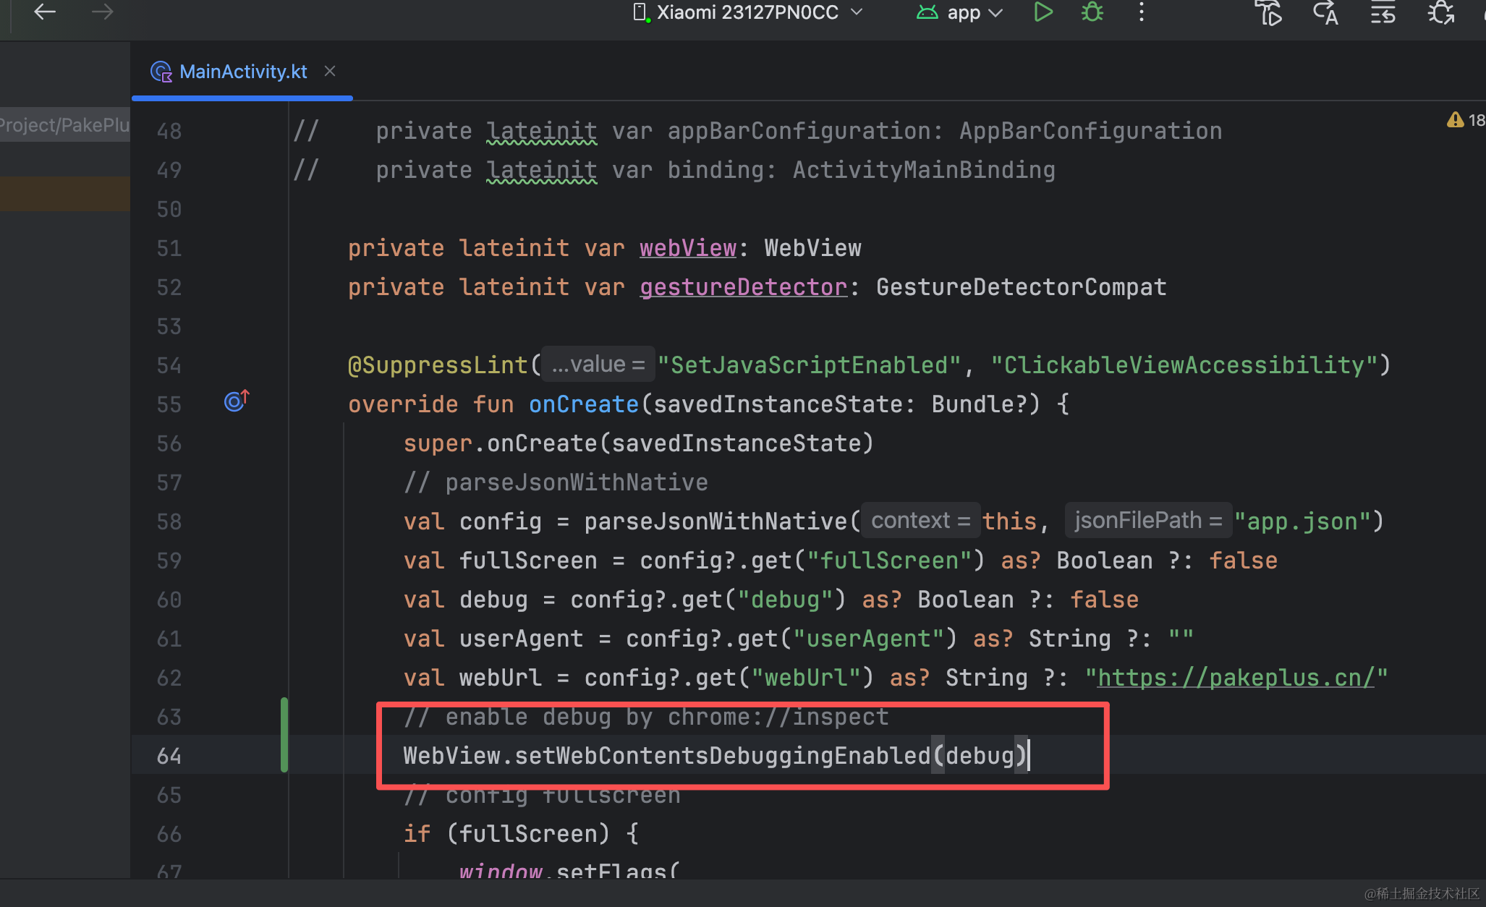Open the Xiaomi 23127PN0CC device dropdown
1486x907 pixels.
(748, 12)
